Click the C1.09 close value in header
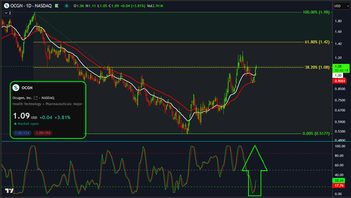This screenshot has width=351, height=198. click(114, 6)
